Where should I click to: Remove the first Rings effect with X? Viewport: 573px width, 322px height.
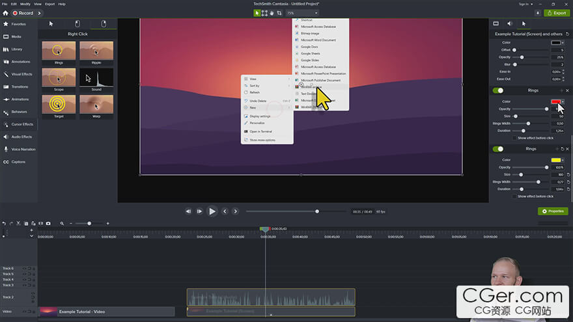pyautogui.click(x=567, y=90)
